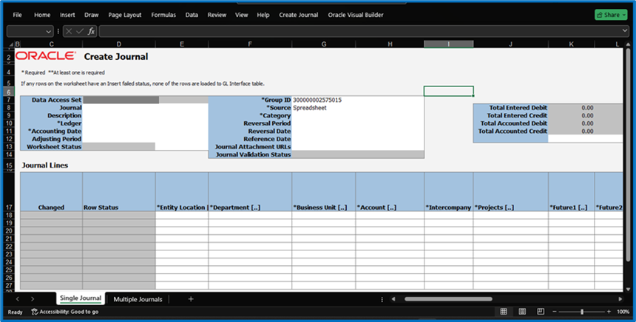Click the Row Status column header

[119, 191]
